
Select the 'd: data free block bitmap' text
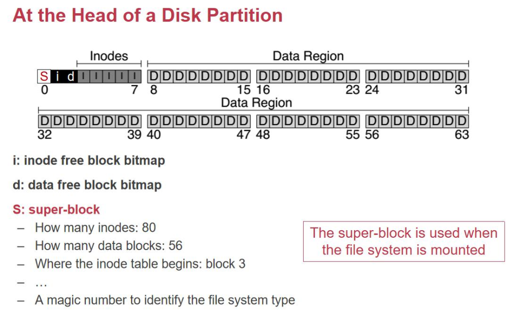tap(87, 185)
